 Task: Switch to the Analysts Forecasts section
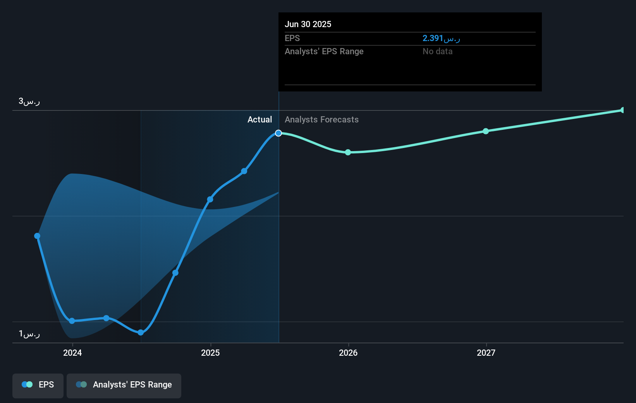coord(321,119)
